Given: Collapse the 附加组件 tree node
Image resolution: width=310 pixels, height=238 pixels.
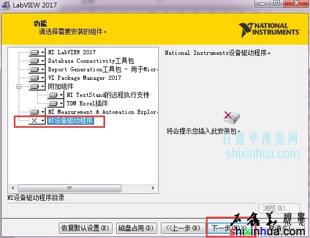Looking at the screenshot, I should pos(19,86).
